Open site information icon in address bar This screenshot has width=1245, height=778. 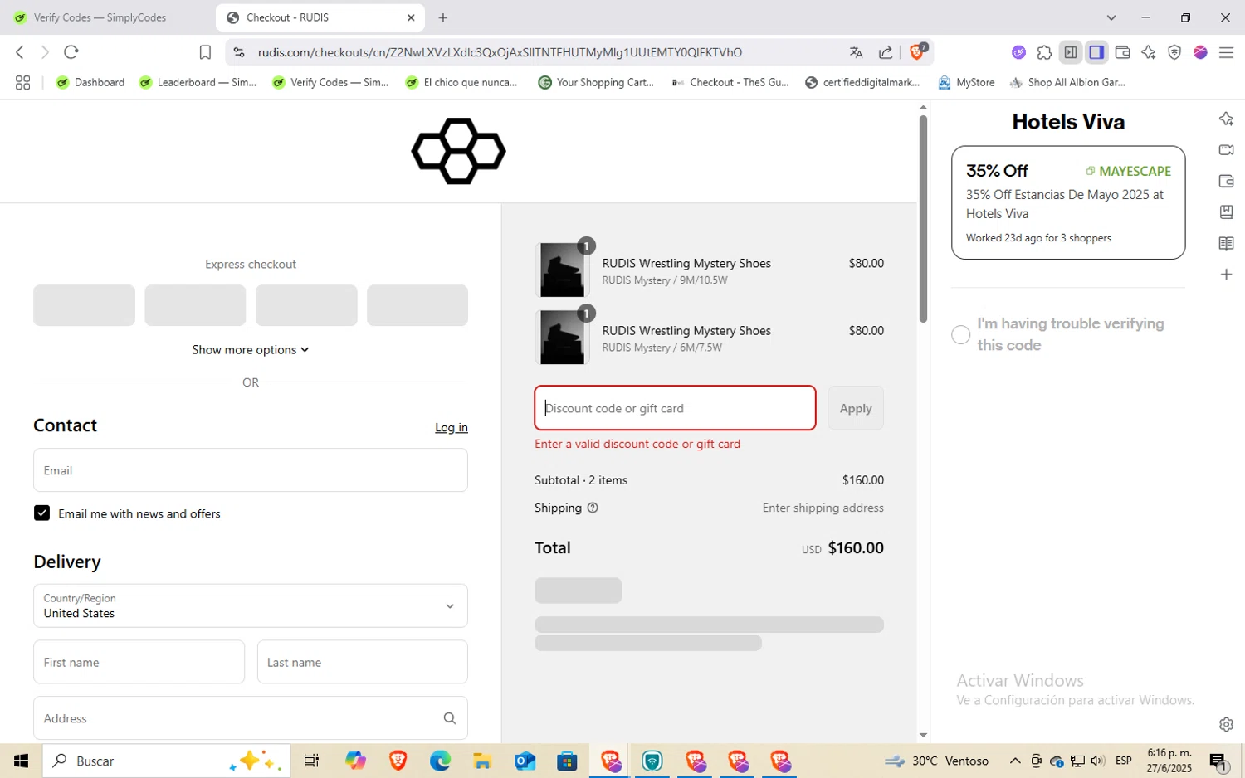[239, 52]
